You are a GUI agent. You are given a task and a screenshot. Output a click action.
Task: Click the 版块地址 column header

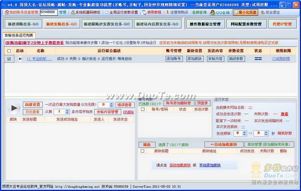click(x=209, y=151)
